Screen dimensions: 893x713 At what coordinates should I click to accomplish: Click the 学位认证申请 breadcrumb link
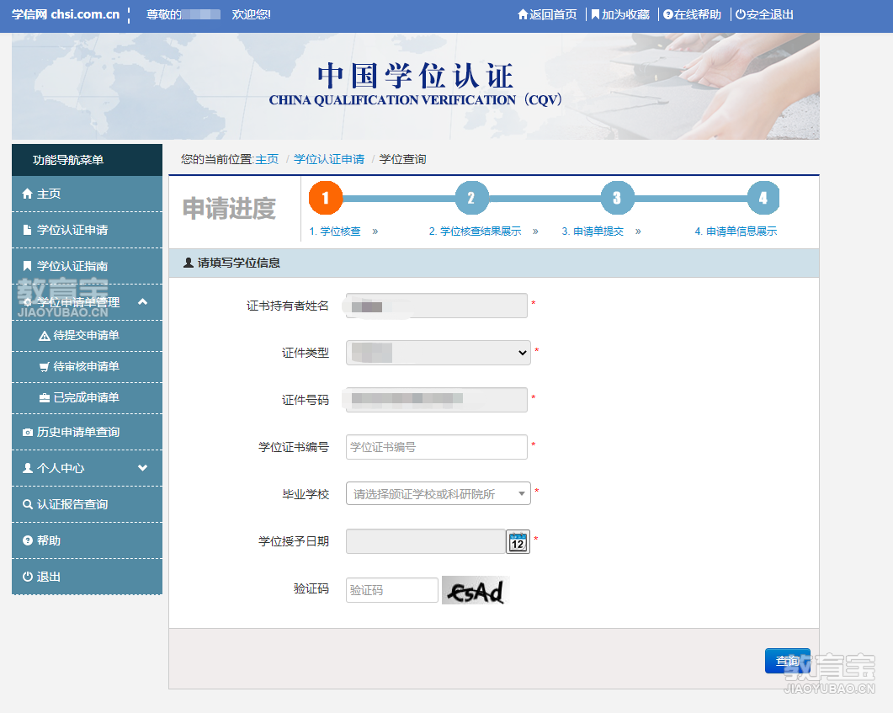click(x=329, y=159)
